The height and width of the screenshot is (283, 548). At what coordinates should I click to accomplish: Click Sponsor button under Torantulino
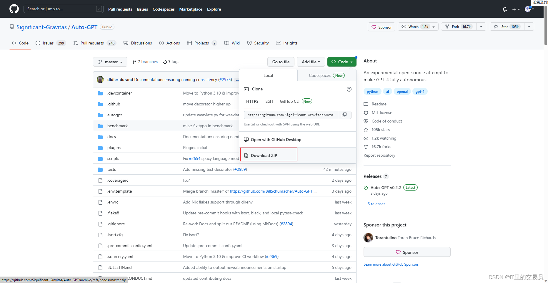pyautogui.click(x=407, y=252)
